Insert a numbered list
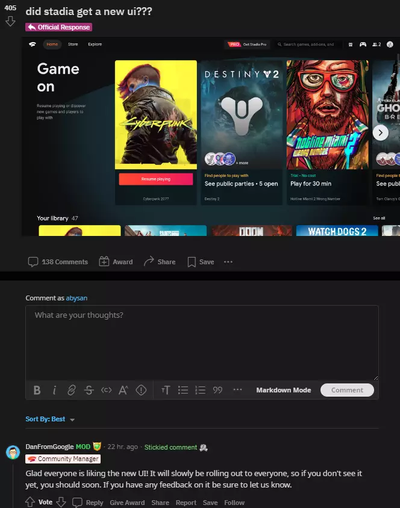Image resolution: width=400 pixels, height=508 pixels. (x=201, y=390)
